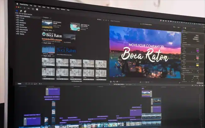Viewport: 205px width, 128px height.
Task: Open the Final Cut Pro menu
Action: pos(24,5)
